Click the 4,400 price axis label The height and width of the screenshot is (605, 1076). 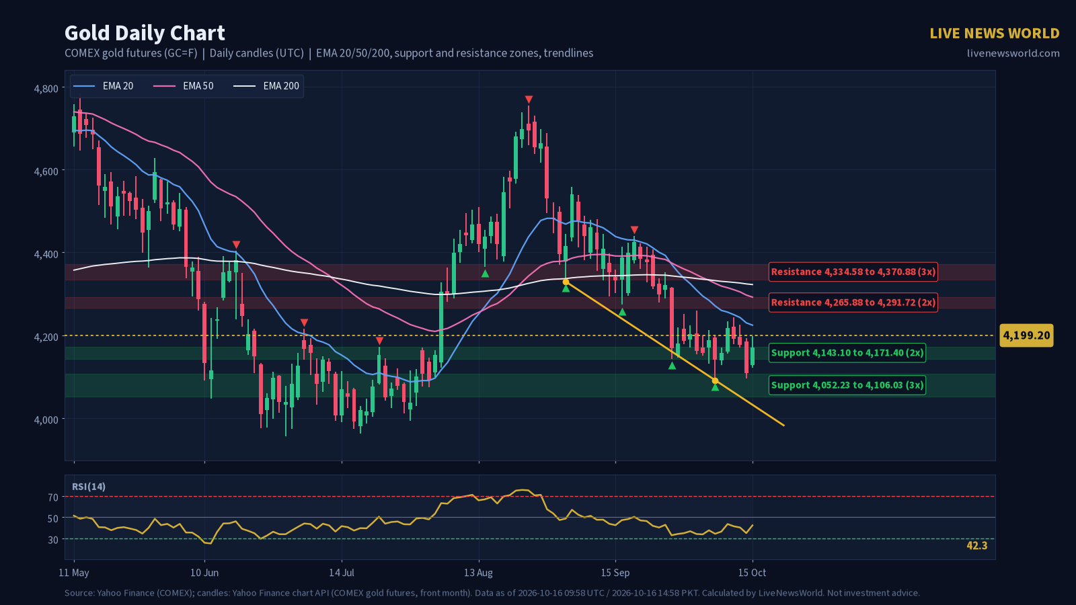(46, 254)
